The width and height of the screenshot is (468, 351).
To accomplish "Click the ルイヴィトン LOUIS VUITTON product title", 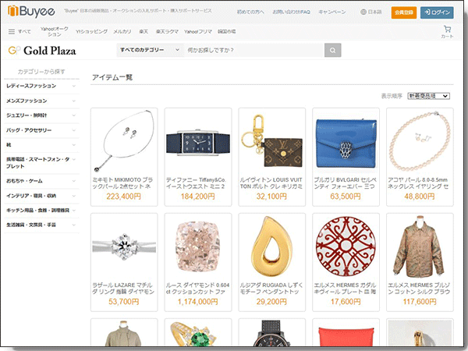I will [271, 183].
